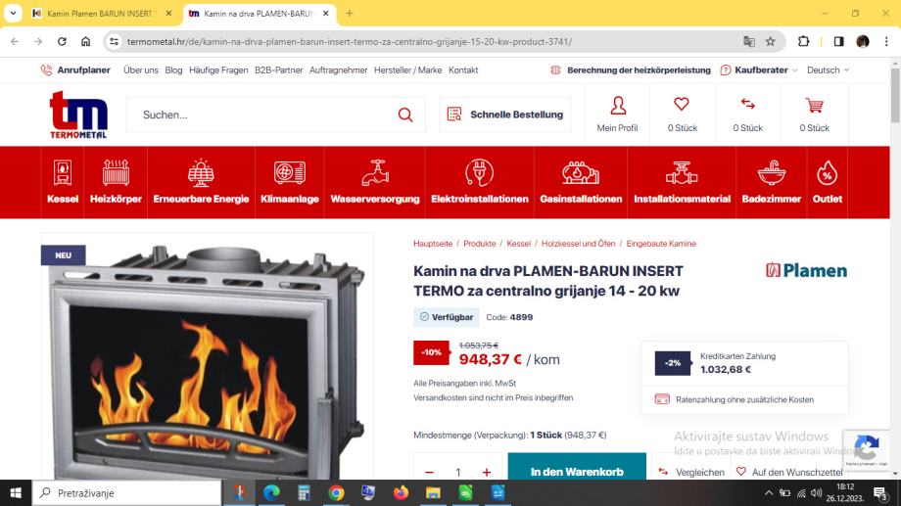The height and width of the screenshot is (506, 901).
Task: Open B2B-Partner menu item
Action: click(279, 70)
